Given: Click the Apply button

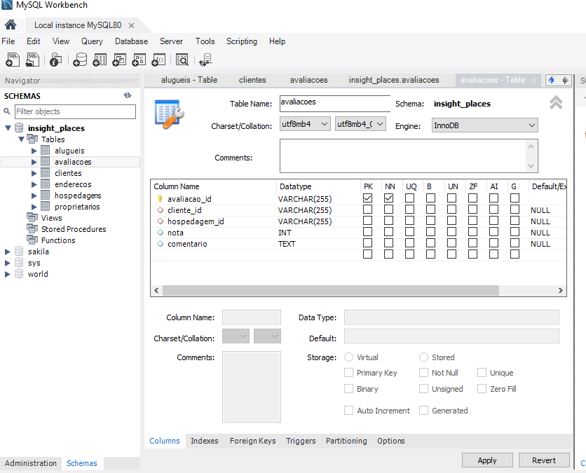Looking at the screenshot, I should [487, 460].
